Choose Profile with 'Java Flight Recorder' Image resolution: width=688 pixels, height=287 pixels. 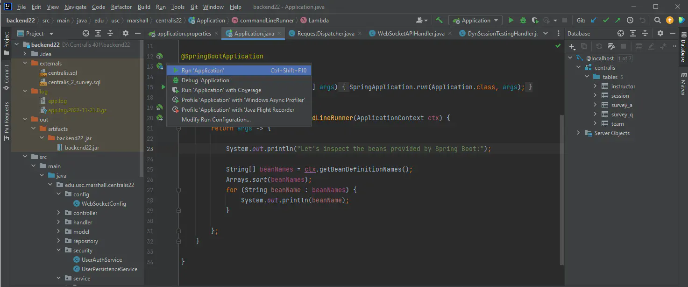240,110
